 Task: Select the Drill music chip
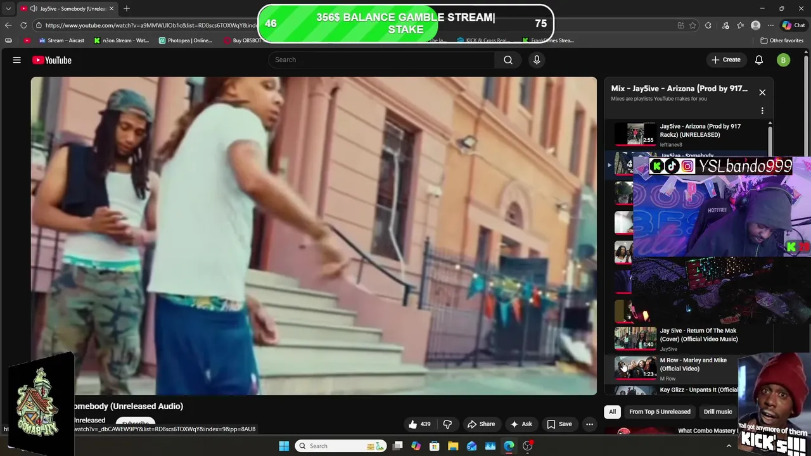pyautogui.click(x=718, y=412)
